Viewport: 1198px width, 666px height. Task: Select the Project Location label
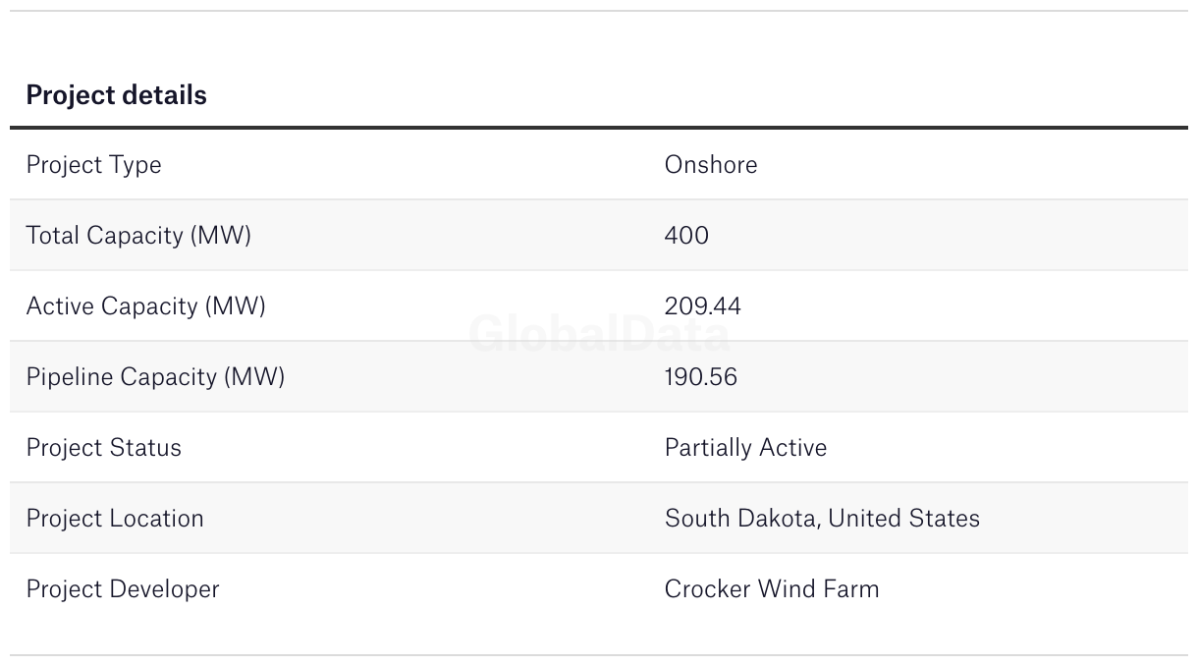tap(115, 519)
